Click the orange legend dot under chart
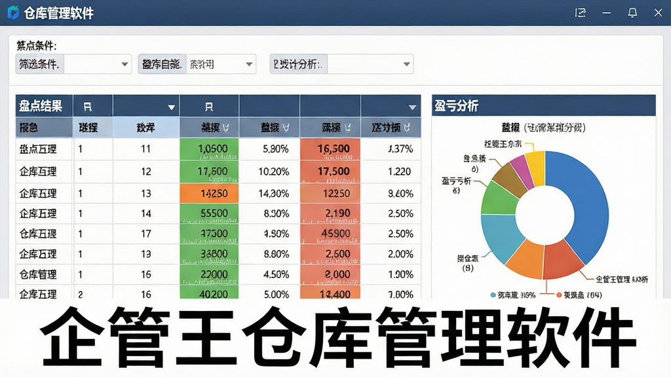This screenshot has width=671, height=377. click(x=559, y=295)
